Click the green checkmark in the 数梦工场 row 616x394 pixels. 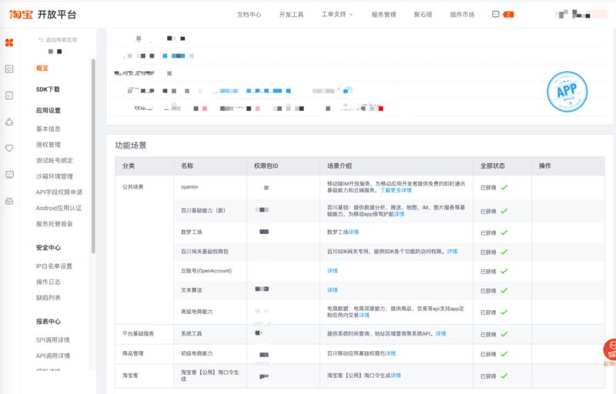pyautogui.click(x=504, y=232)
